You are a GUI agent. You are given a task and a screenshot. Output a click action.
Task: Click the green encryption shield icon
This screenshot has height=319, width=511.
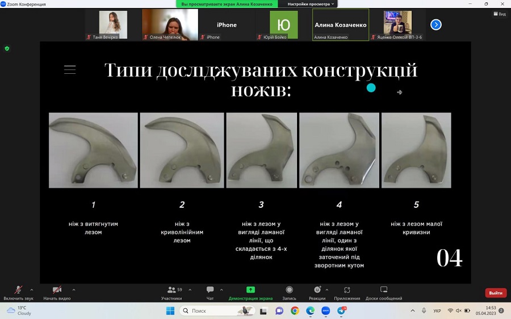coord(7,48)
